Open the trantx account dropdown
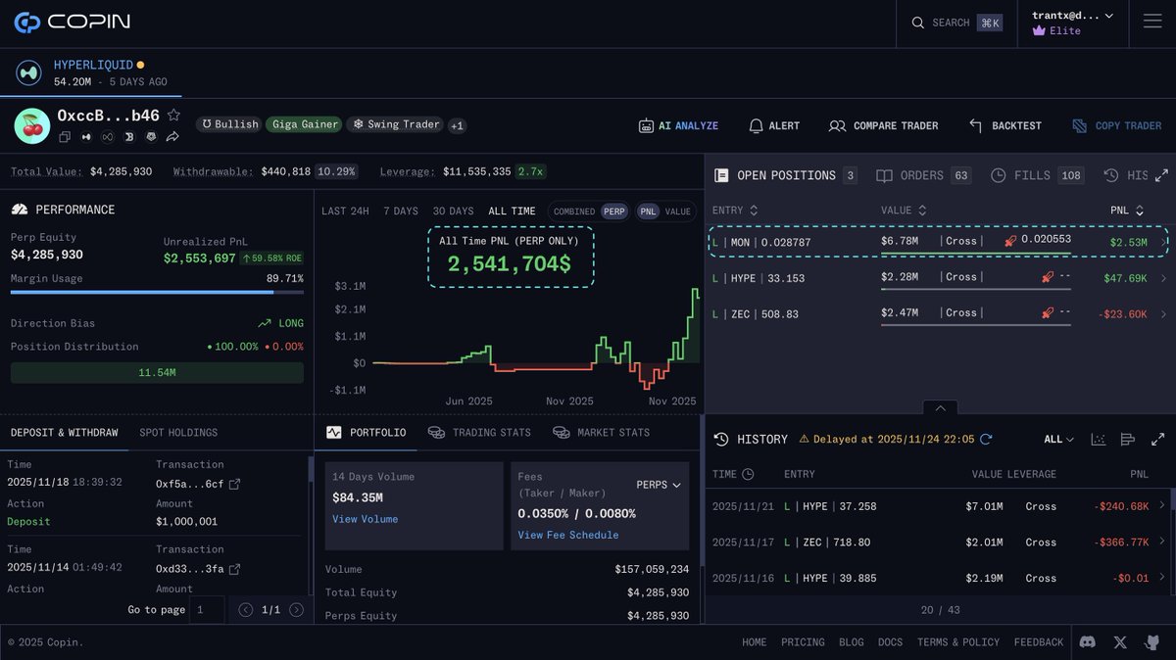 pos(1072,23)
